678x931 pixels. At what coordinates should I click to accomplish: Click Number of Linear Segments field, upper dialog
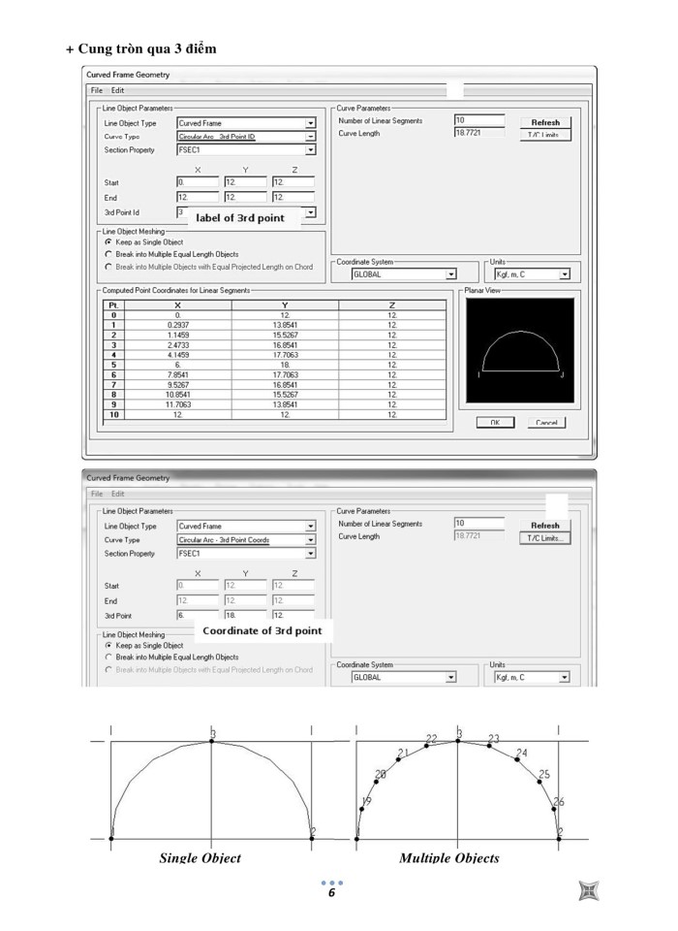pos(478,120)
